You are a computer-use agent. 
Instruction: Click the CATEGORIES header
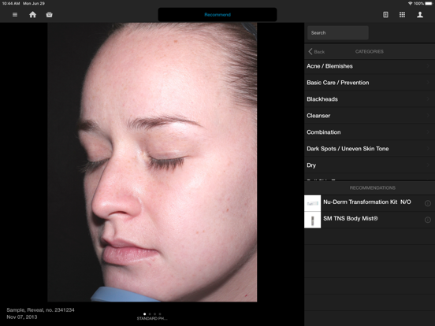click(x=370, y=51)
